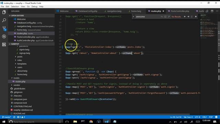
Task: Open the Go menu
Action: point(28,7)
